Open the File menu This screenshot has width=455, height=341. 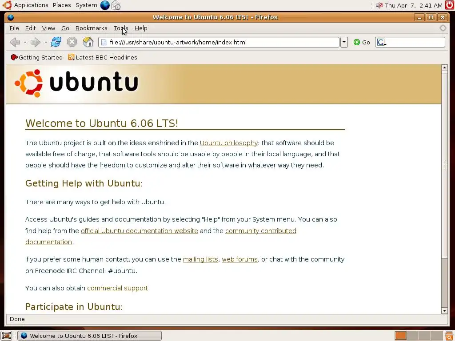pyautogui.click(x=14, y=28)
